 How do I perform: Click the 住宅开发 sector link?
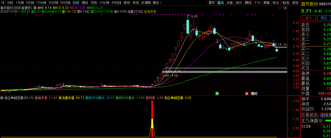tap(150, 12)
